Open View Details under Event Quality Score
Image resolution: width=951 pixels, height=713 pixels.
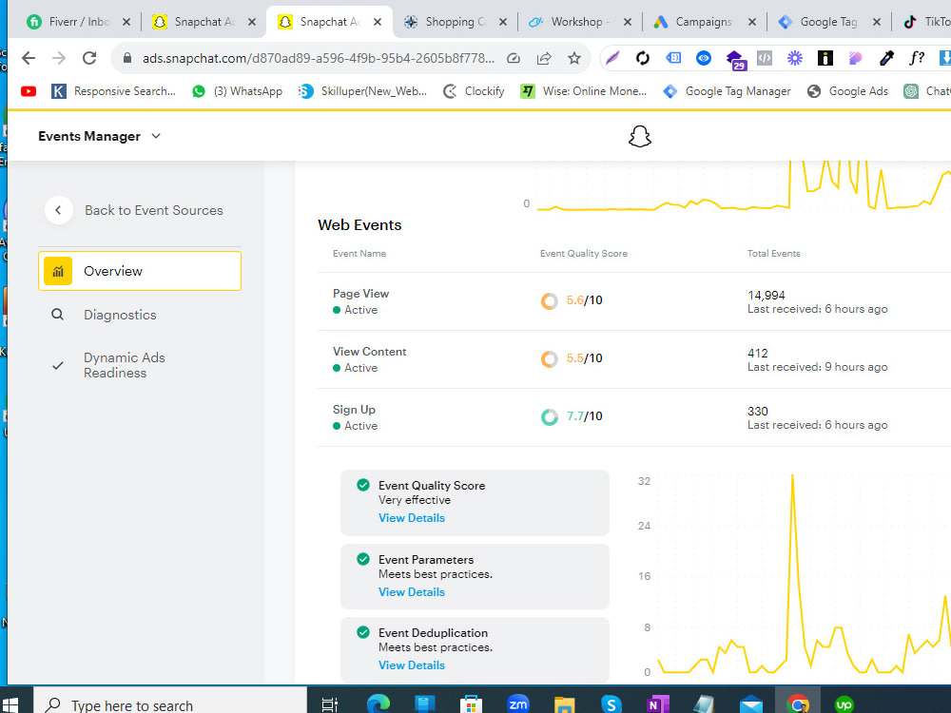(x=412, y=518)
